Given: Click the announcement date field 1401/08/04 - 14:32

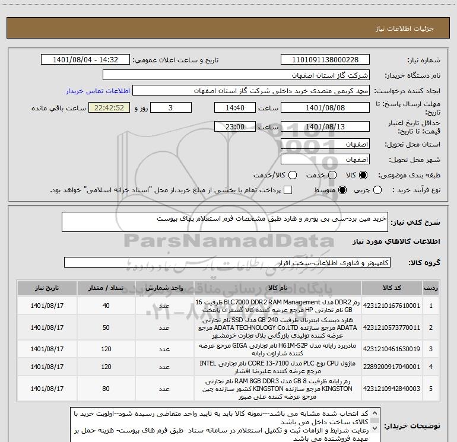Looking at the screenshot, I should point(85,60).
